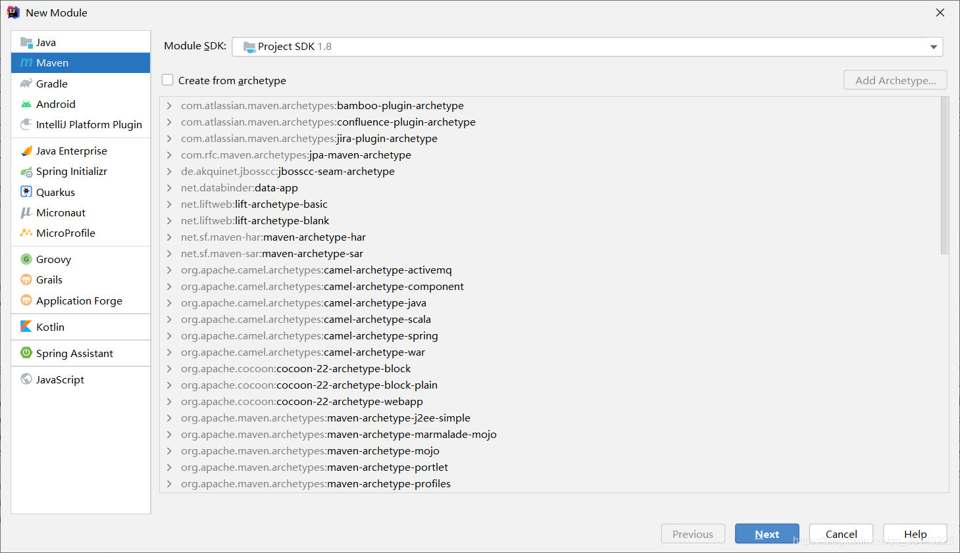This screenshot has height=553, width=960.
Task: Click the Android robot icon
Action: point(26,104)
